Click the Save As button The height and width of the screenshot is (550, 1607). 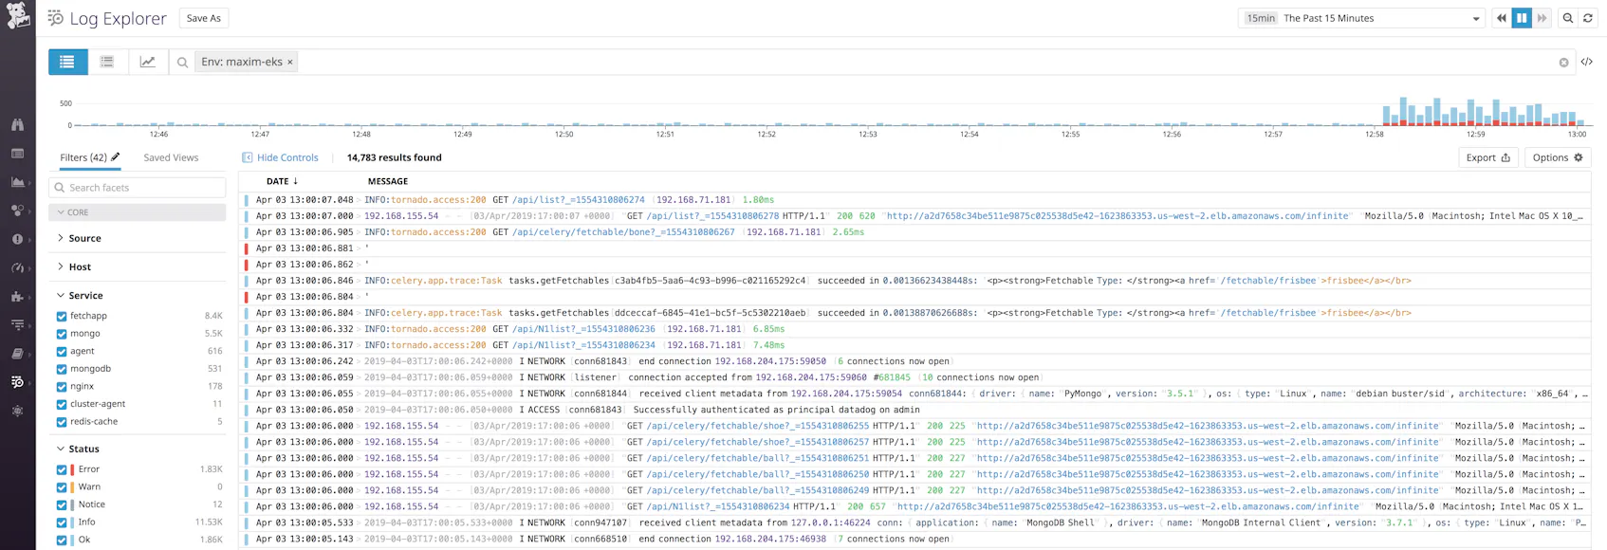click(203, 18)
